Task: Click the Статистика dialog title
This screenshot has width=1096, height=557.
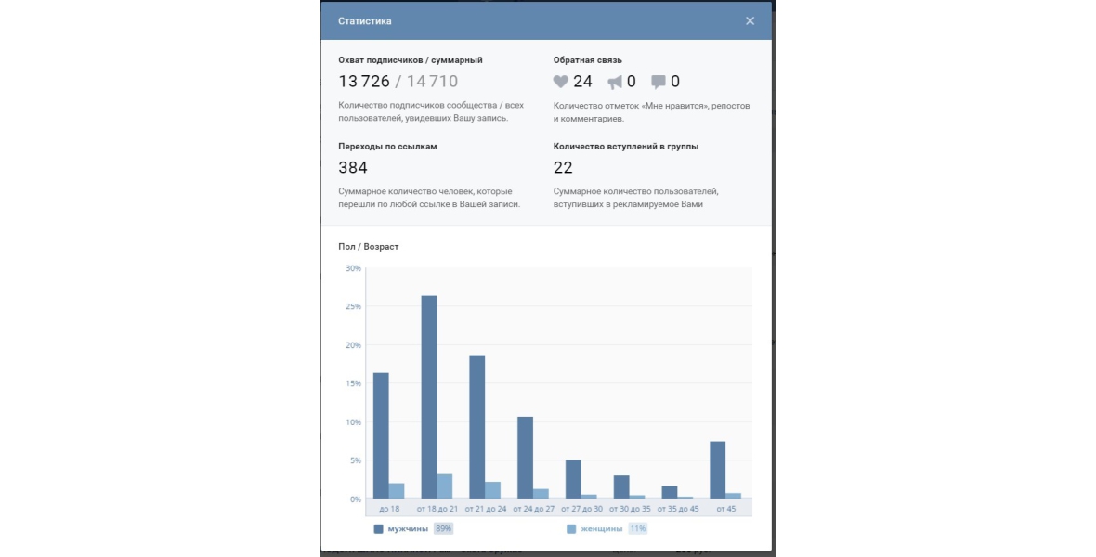Action: tap(365, 21)
